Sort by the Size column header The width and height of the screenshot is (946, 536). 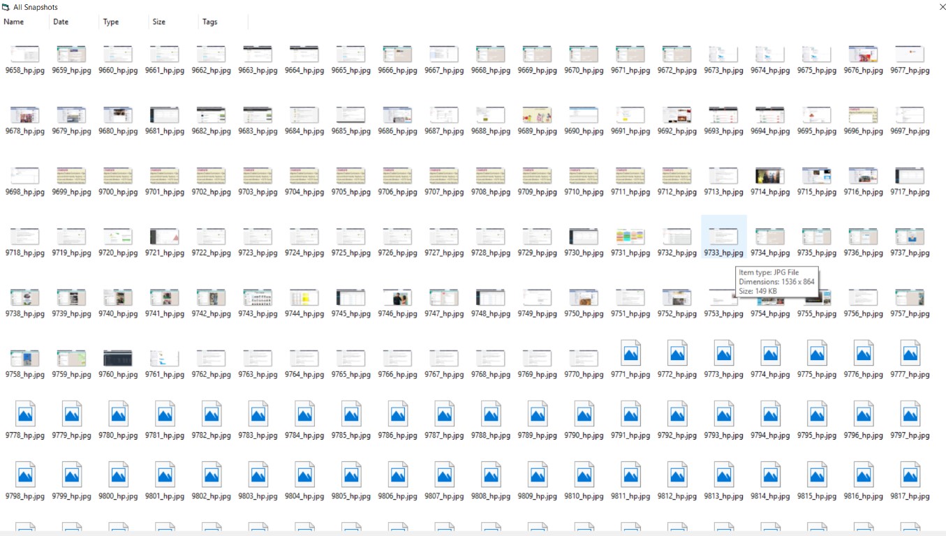tap(159, 22)
